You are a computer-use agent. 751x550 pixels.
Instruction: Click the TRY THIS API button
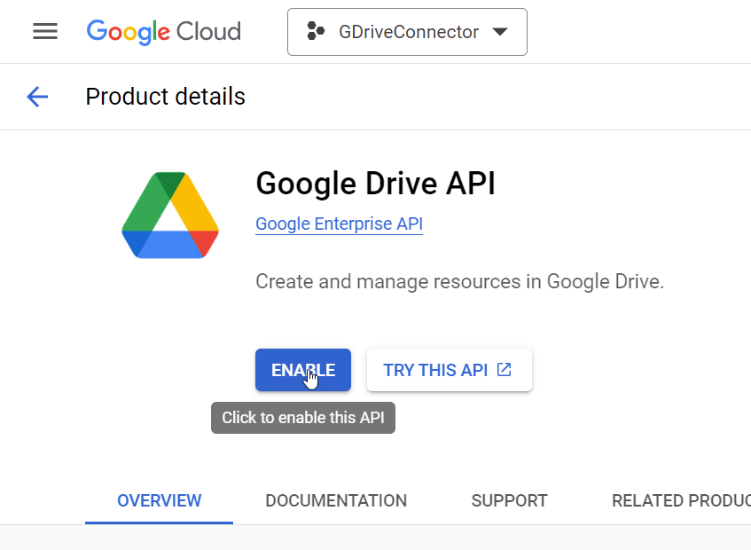(450, 370)
